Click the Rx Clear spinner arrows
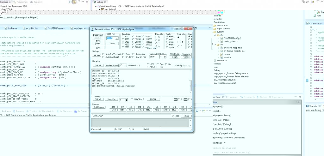The width and height of the screenshot is (324, 156). pos(165,57)
